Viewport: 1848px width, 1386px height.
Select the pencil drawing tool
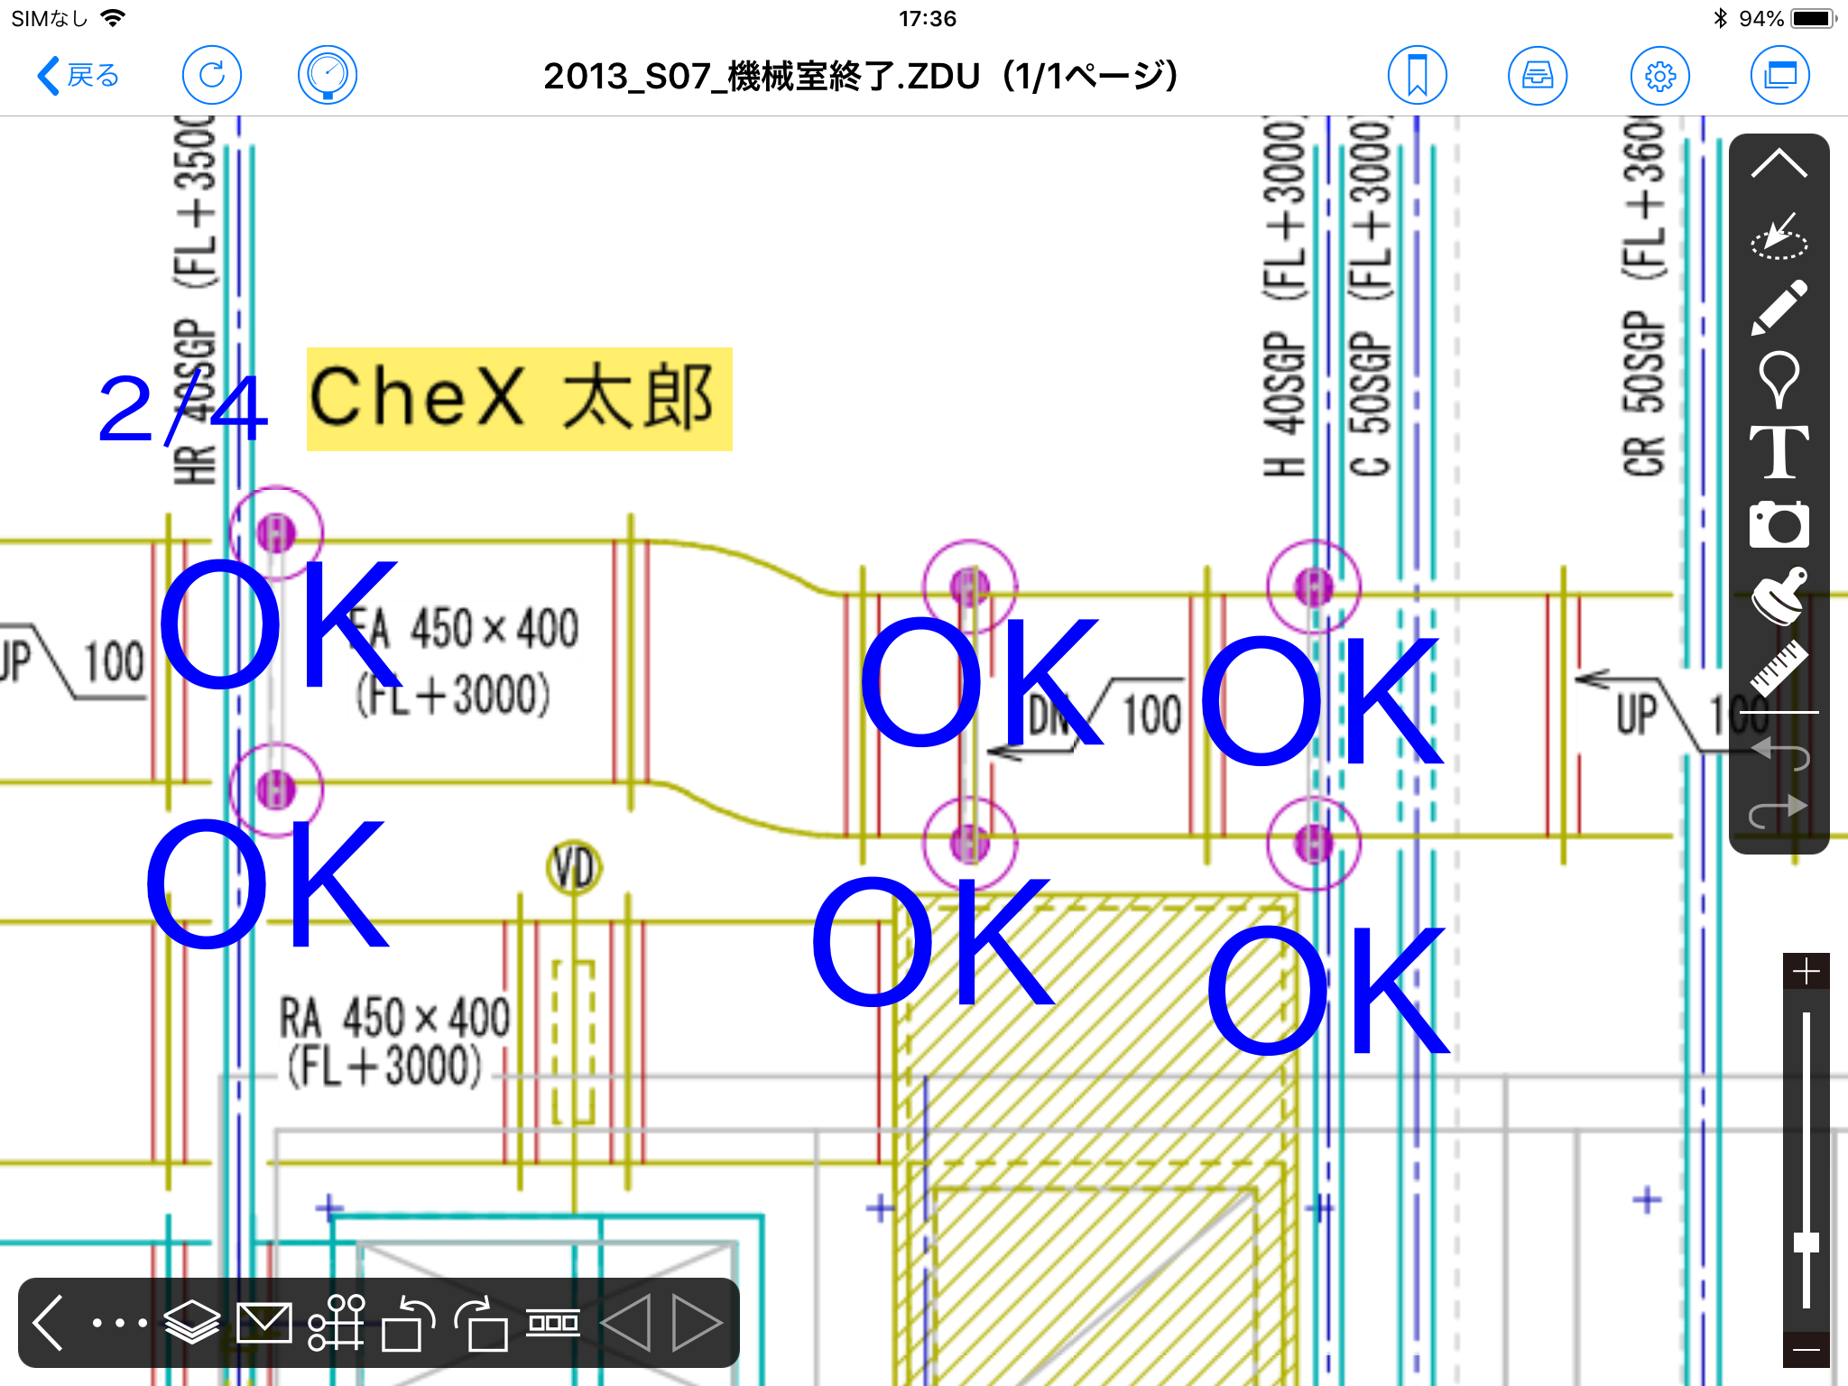click(1779, 307)
